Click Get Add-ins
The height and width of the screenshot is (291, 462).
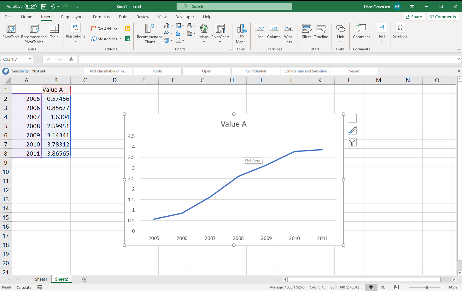pos(104,29)
